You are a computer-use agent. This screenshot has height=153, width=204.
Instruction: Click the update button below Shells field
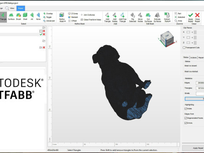tap(195, 99)
